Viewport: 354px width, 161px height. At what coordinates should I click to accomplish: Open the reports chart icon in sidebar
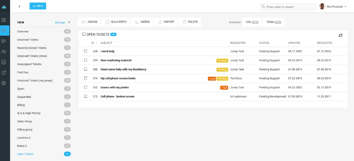pos(4,62)
